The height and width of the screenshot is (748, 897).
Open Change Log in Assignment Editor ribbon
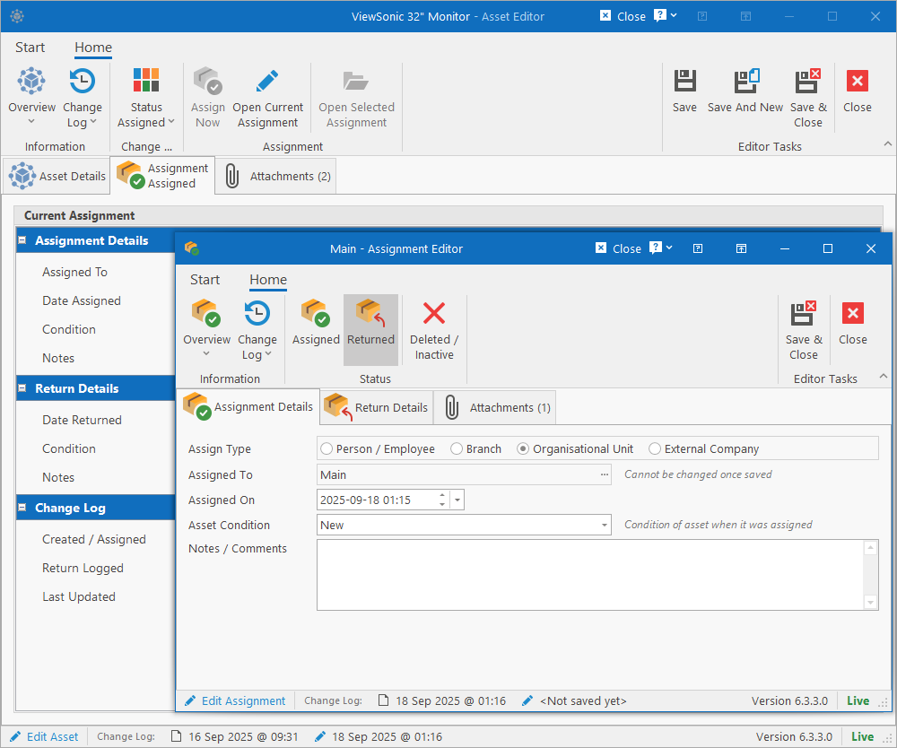(x=257, y=331)
